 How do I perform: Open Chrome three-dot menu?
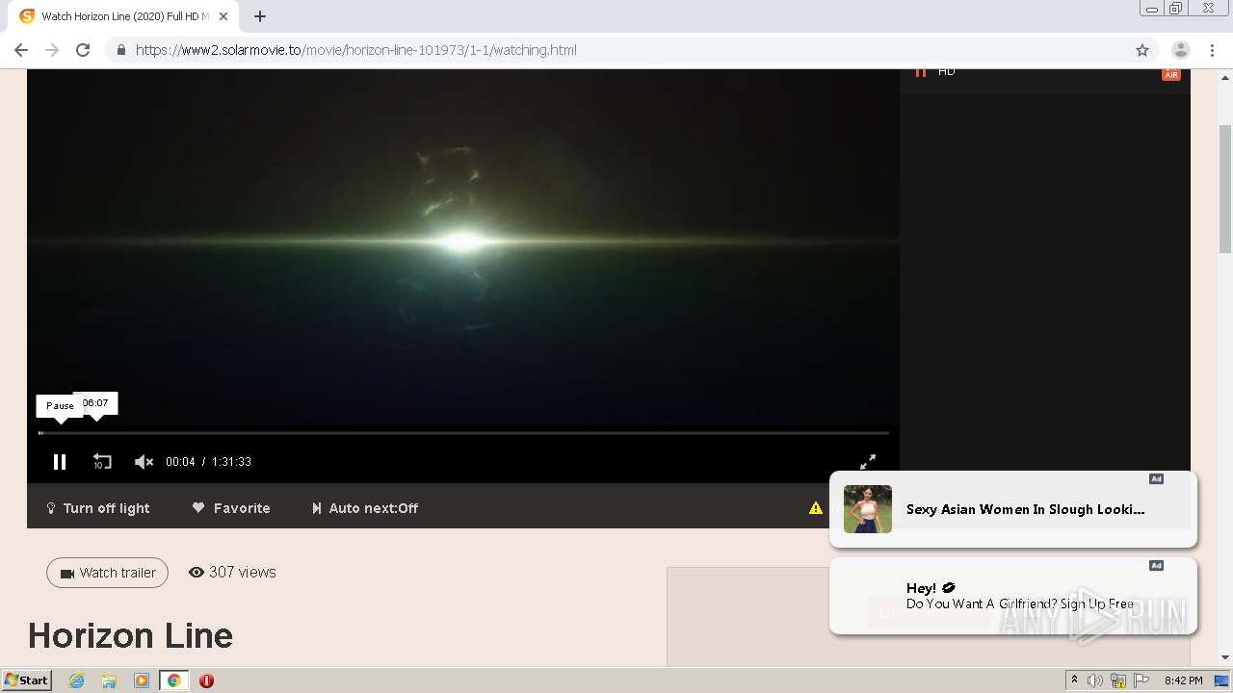(1213, 50)
